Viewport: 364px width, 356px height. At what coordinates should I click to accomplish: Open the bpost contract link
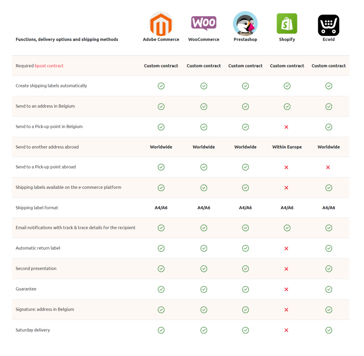pos(49,66)
